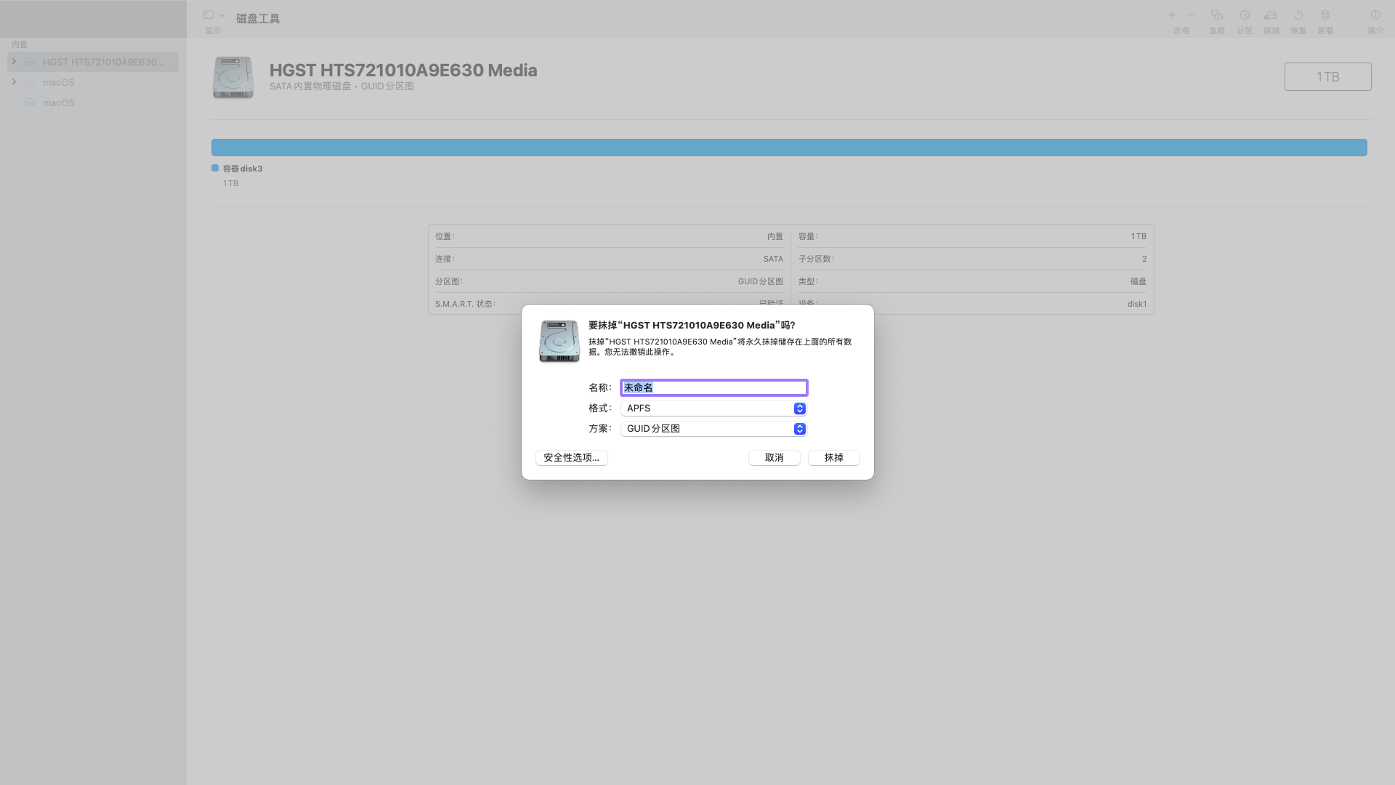
Task: Click the Partition (分区) pie icon
Action: [1245, 15]
